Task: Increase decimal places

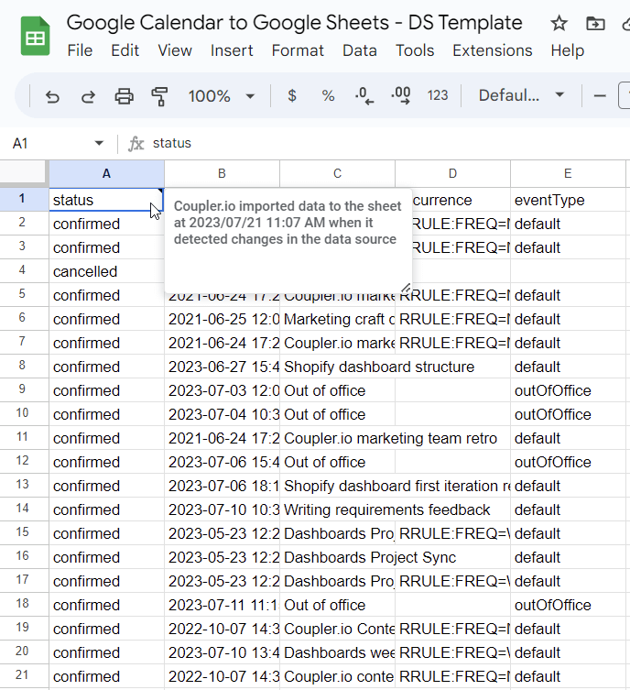Action: tap(400, 95)
